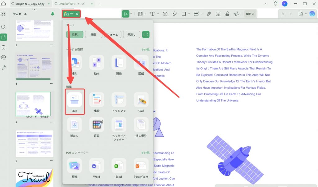The width and height of the screenshot is (318, 187).
Task: Open the comments panel in sidebar
Action: [x=3, y=58]
